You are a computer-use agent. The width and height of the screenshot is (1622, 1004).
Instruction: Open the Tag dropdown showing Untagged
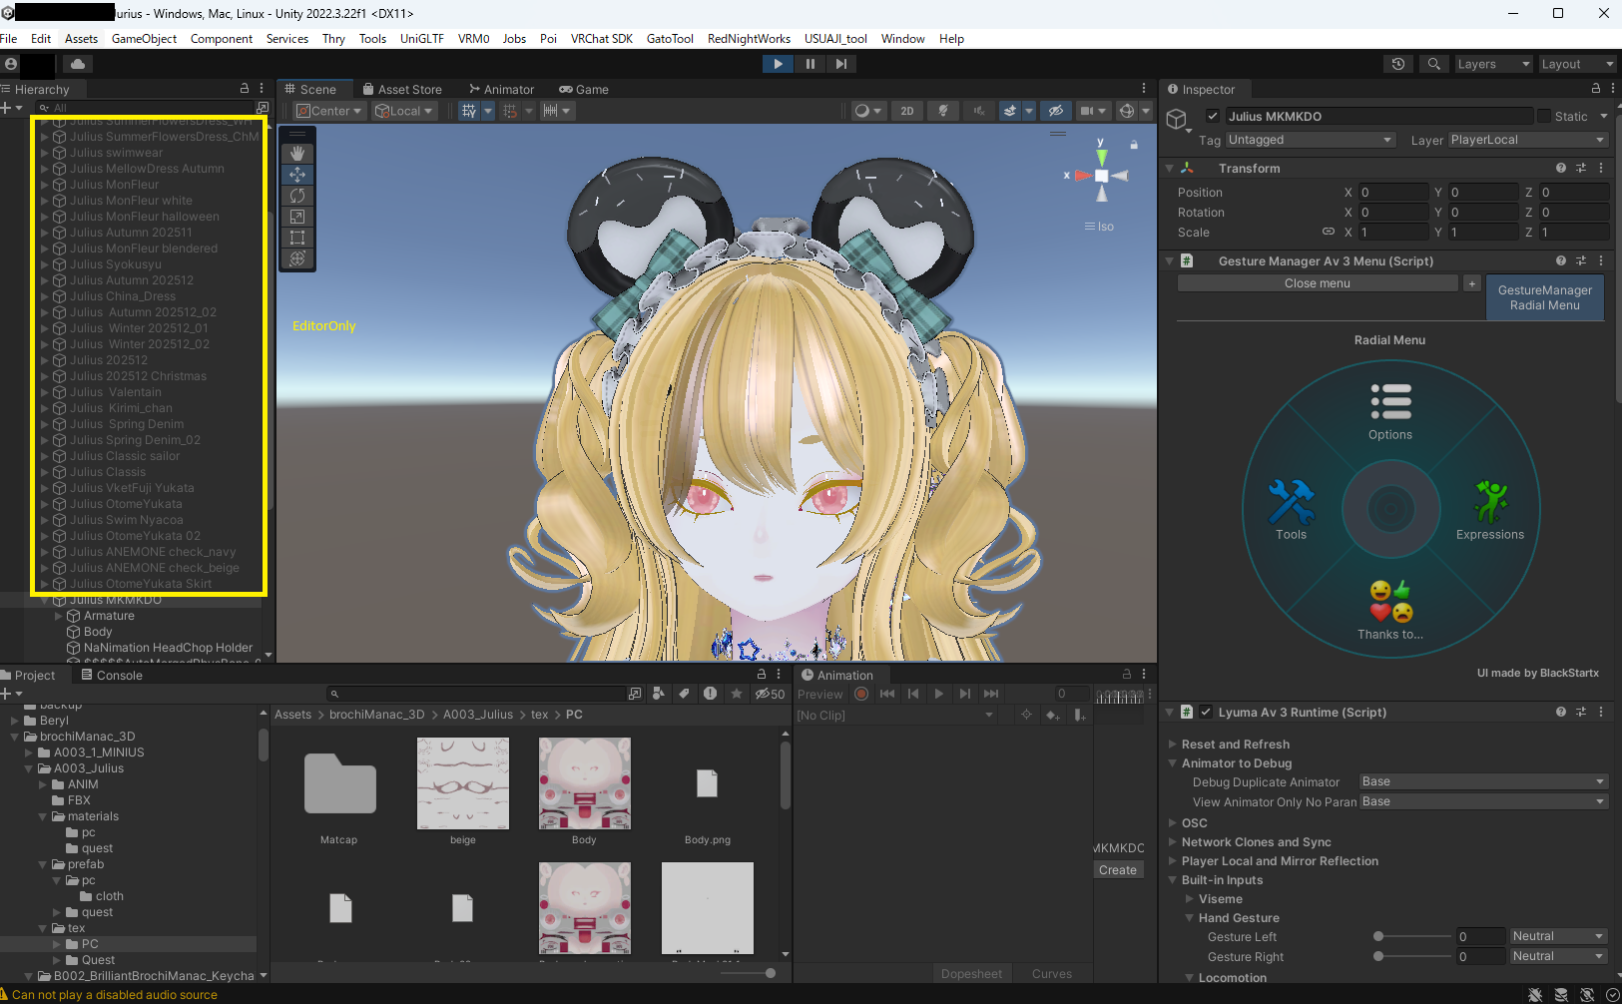tap(1310, 140)
